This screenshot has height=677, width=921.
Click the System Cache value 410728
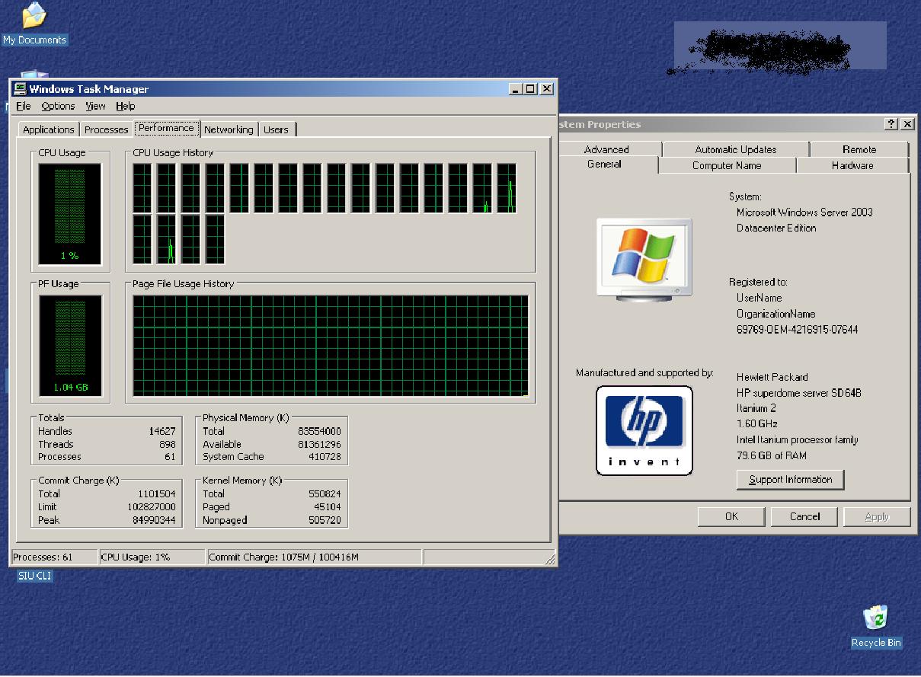click(x=325, y=457)
